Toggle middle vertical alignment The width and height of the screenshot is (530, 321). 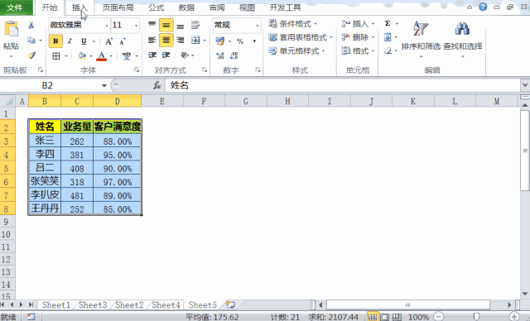click(x=166, y=25)
